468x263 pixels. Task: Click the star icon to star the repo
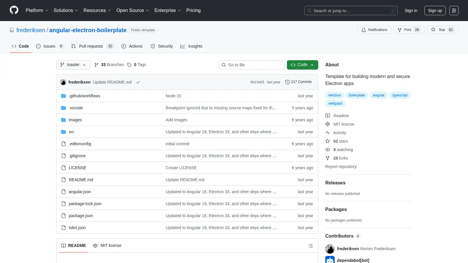[433, 30]
